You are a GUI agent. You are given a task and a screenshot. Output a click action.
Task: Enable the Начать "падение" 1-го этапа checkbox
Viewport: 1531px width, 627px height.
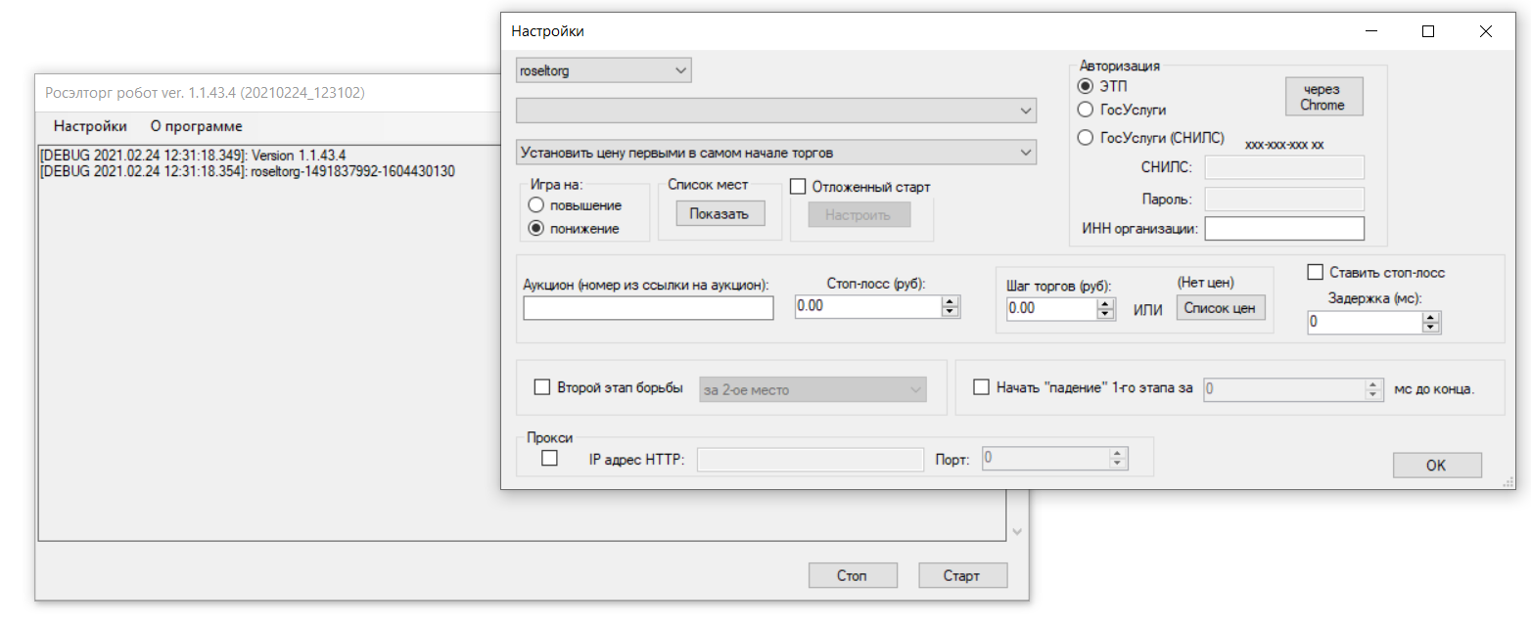(981, 386)
